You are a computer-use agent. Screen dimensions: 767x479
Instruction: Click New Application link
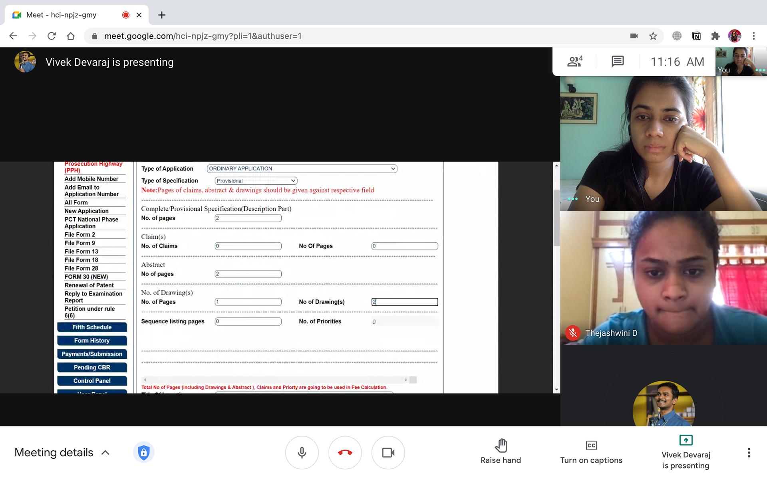[87, 211]
